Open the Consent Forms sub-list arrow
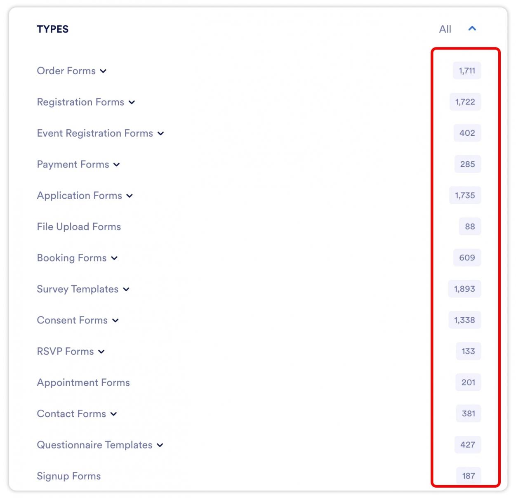 click(x=115, y=321)
